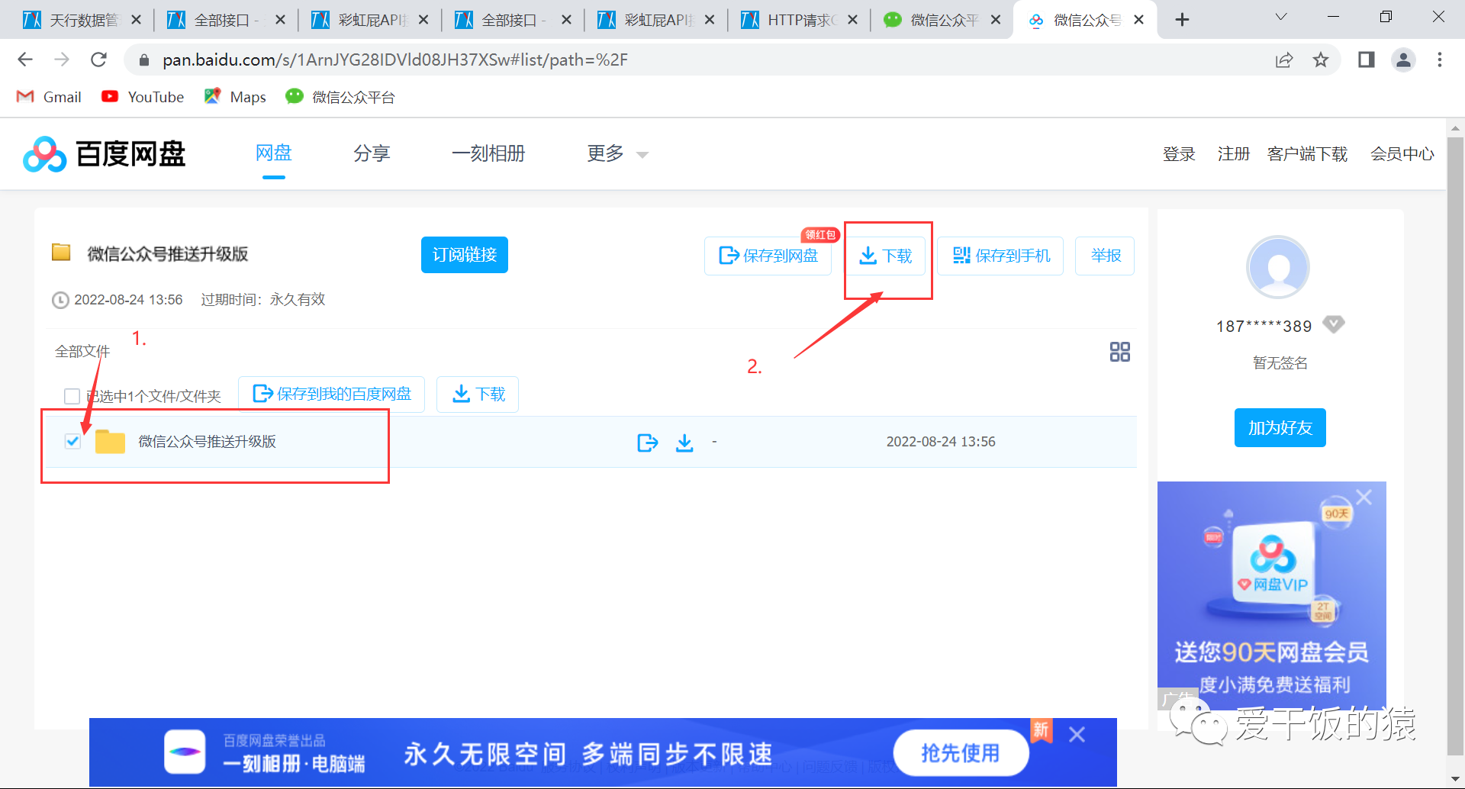Viewport: 1465px width, 789px height.
Task: Open Maps bookmark
Action: pos(235,97)
